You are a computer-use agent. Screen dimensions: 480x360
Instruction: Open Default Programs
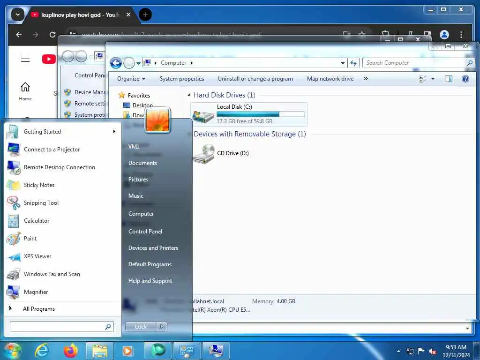pyautogui.click(x=150, y=264)
